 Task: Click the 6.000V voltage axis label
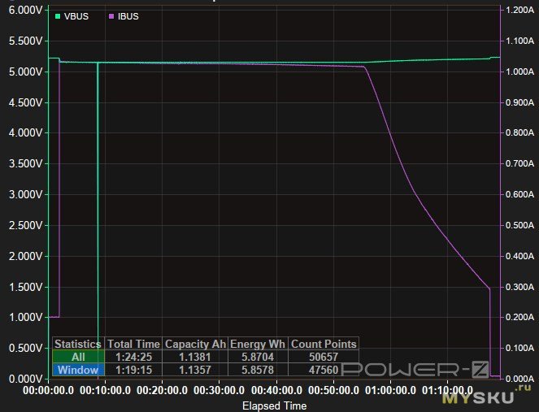pyautogui.click(x=25, y=11)
